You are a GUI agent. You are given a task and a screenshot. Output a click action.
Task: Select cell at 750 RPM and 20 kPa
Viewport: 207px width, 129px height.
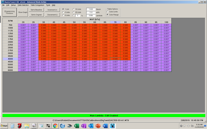23,25
